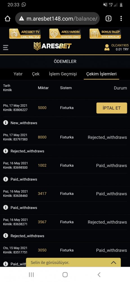Switch to the Yatır tab
The image size is (130, 282).
pos(18,74)
